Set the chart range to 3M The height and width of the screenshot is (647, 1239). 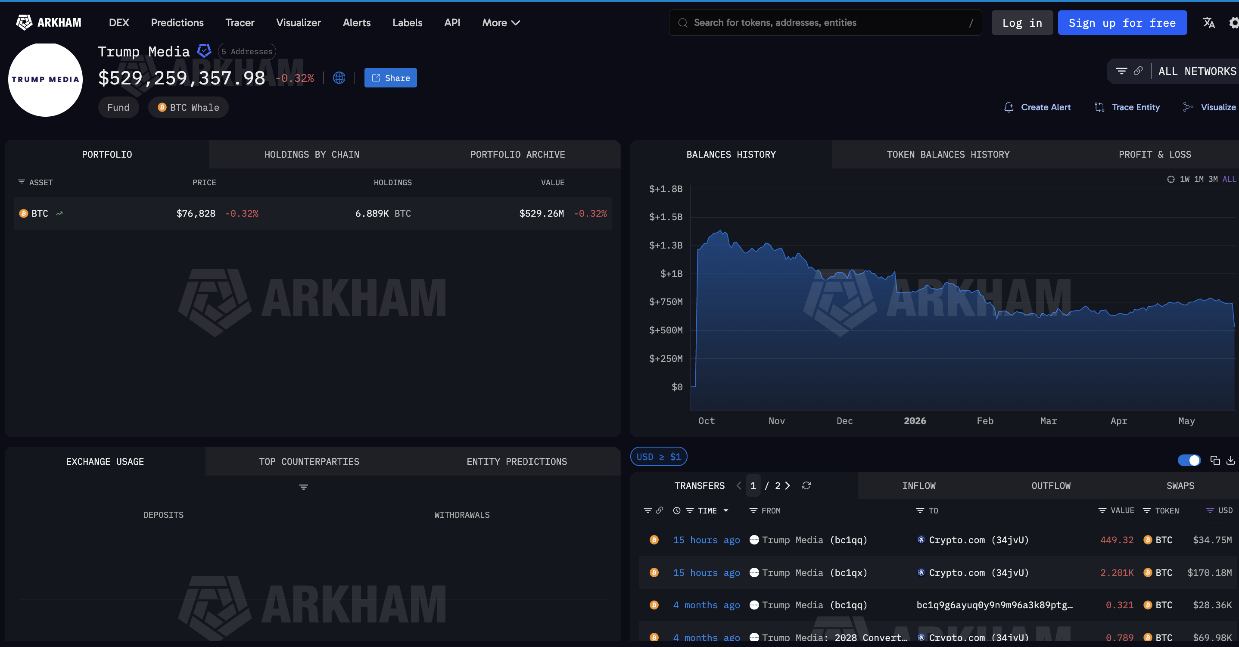[1213, 180]
